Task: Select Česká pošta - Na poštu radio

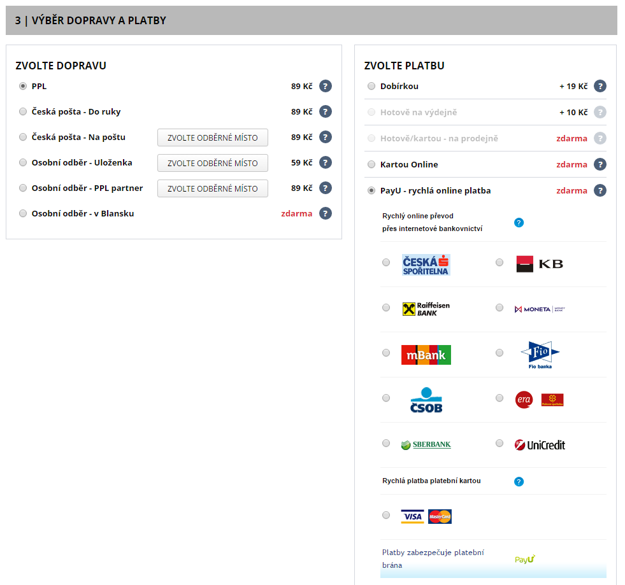Action: point(23,137)
